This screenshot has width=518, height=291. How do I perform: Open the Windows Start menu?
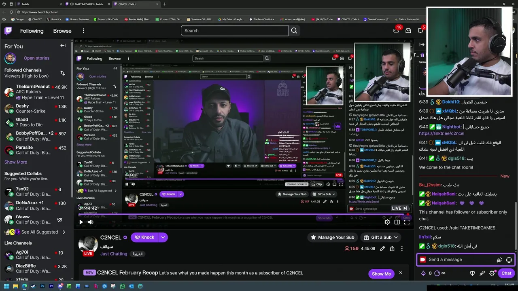coord(6,286)
